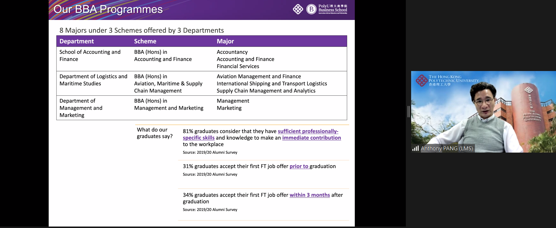Open the 'sufficient professionally-' link
The width and height of the screenshot is (556, 228).
[308, 131]
